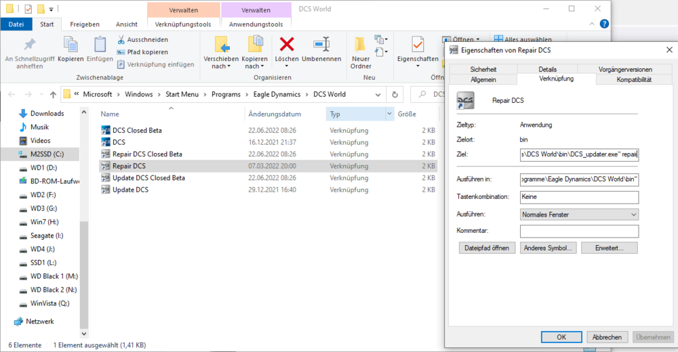Select the Update DCS Closed Beta shortcut
Viewport: 678px width, 352px height.
point(268,178)
